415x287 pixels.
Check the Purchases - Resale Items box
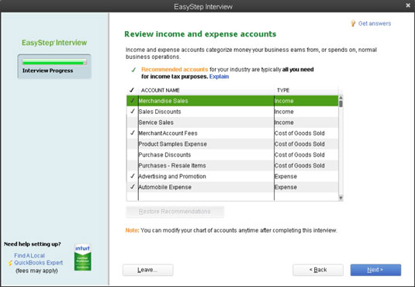[133, 165]
